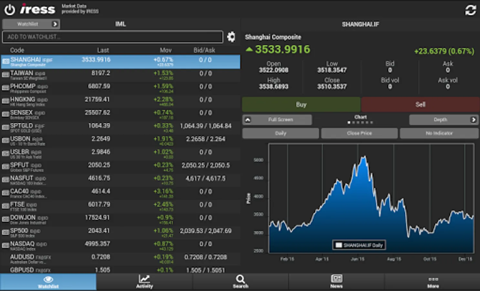
Task: Sort by the Mov column header
Action: pos(166,50)
